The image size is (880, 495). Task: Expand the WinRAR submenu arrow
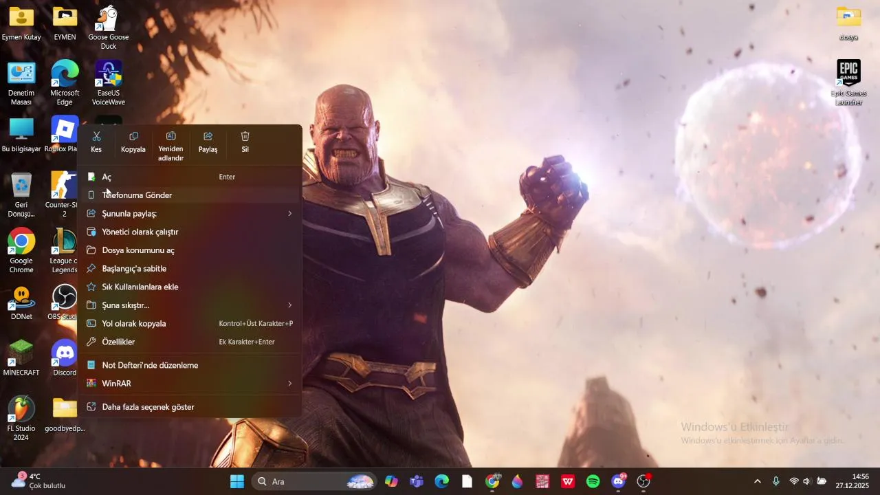[289, 384]
